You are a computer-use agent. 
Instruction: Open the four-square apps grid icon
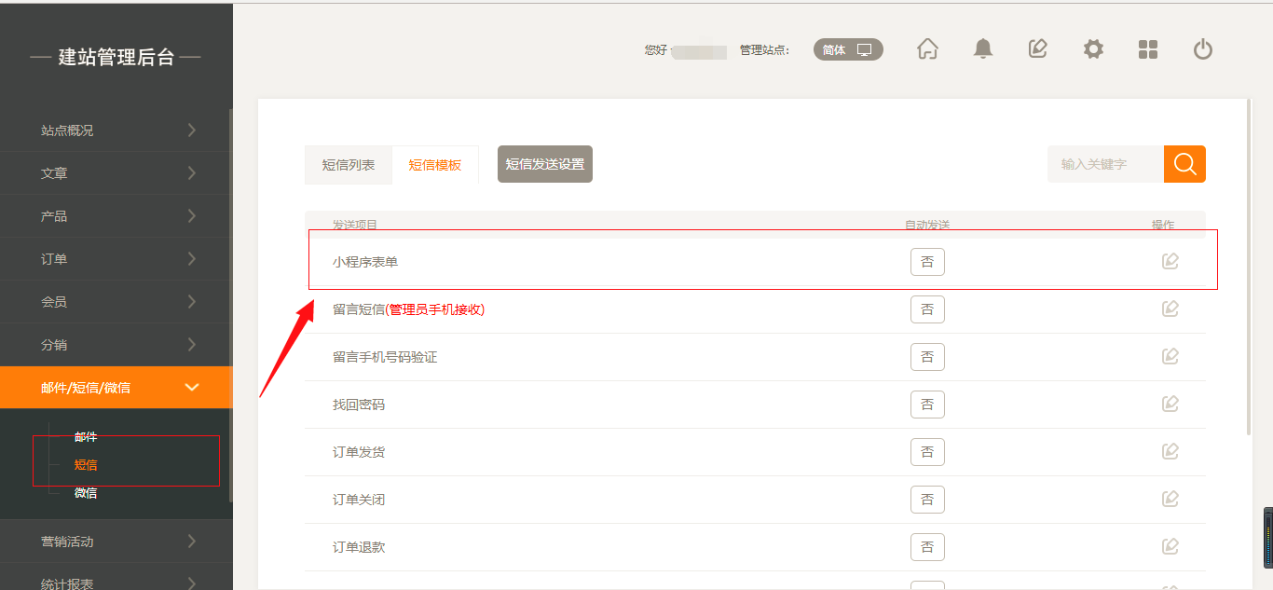pyautogui.click(x=1148, y=49)
